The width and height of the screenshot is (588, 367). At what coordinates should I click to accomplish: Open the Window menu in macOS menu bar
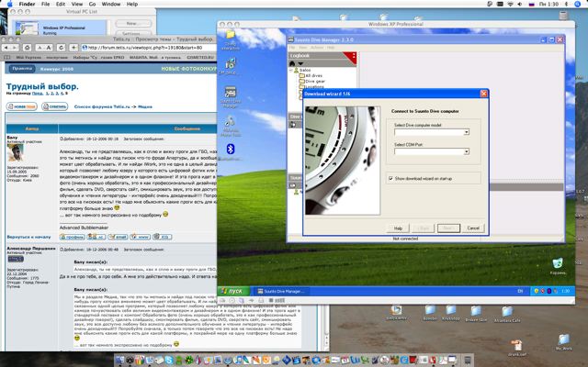point(111,4)
